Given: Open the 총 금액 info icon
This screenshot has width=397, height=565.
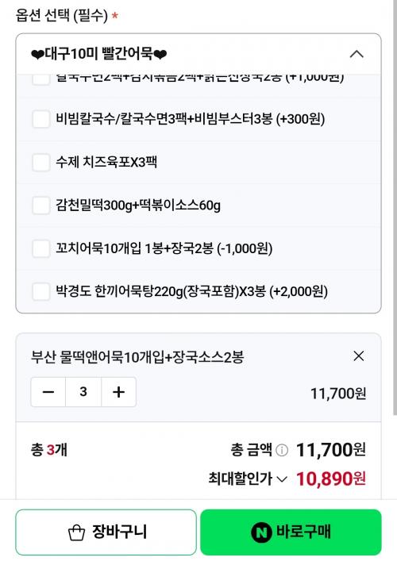Looking at the screenshot, I should 282,450.
